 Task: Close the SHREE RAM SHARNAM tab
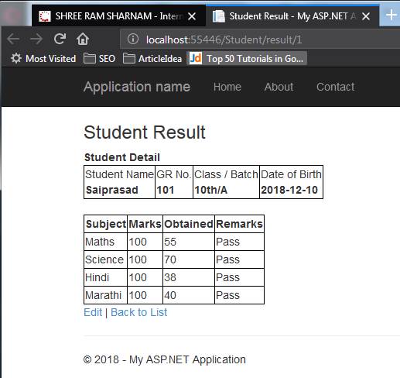click(192, 16)
